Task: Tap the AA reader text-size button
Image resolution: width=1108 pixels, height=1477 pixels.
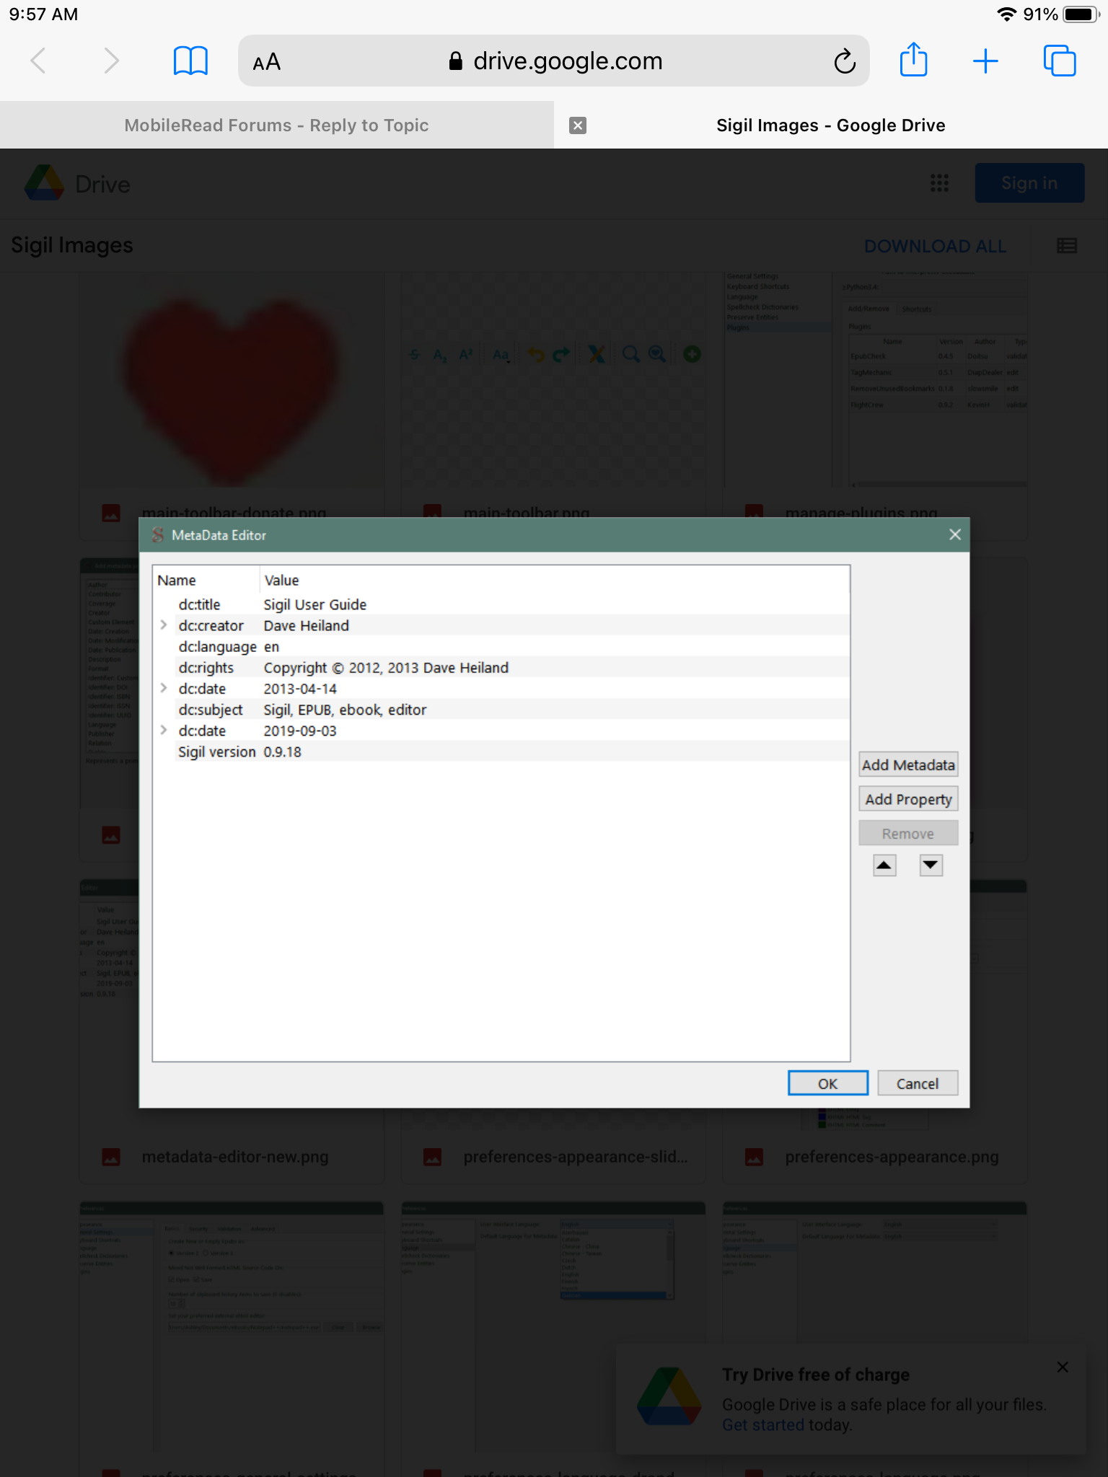Action: click(x=267, y=62)
